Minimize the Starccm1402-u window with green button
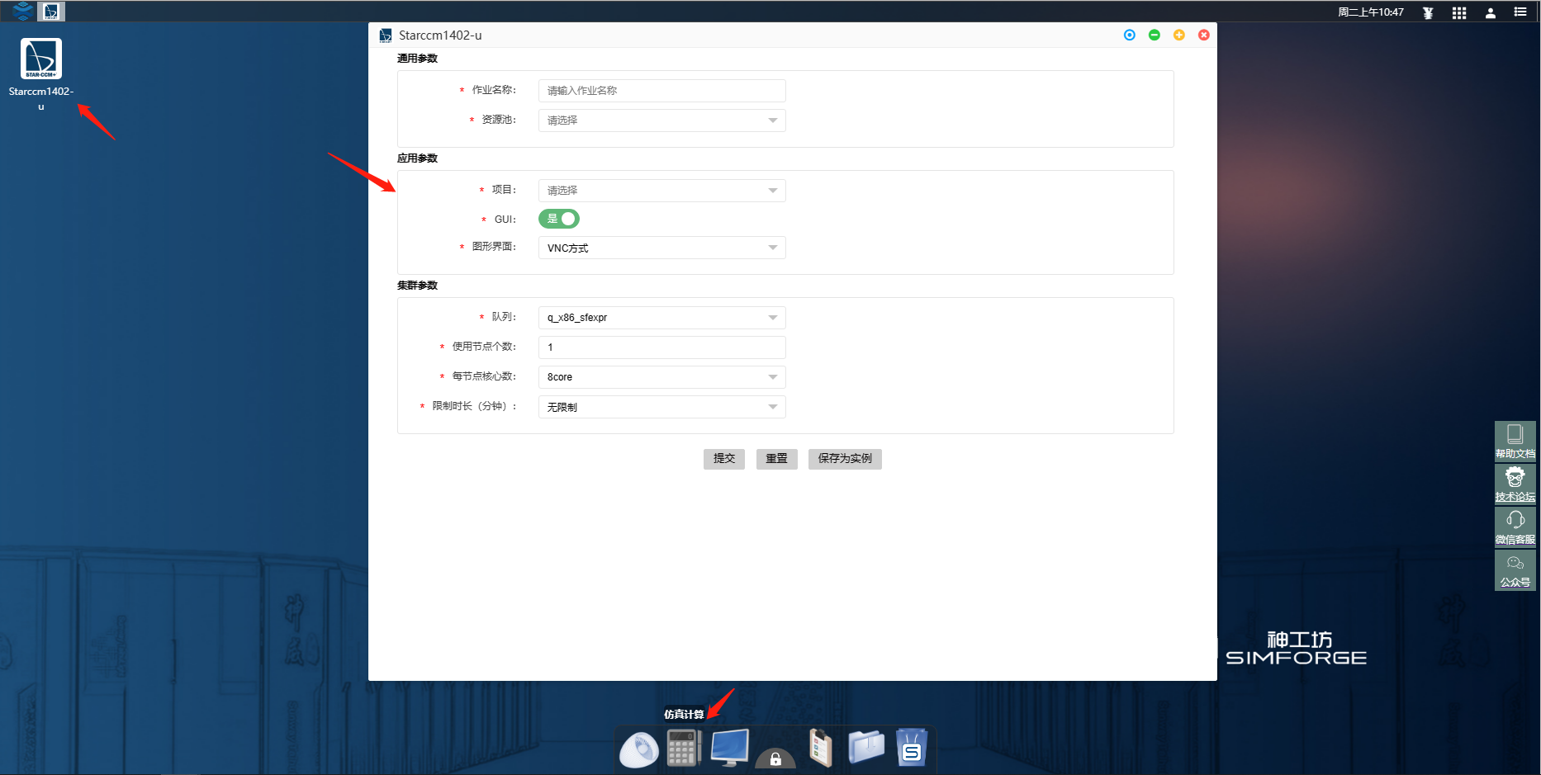Viewport: 1541px width, 775px height. click(x=1155, y=35)
